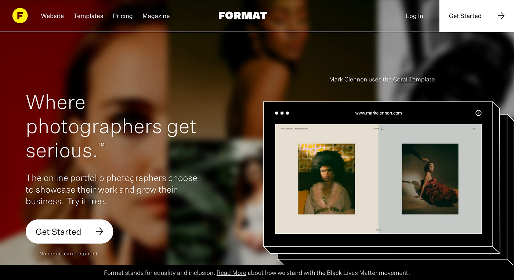Screen dimensions: 514x280
Task: Click the white hero Get Started button
Action: tap(69, 232)
